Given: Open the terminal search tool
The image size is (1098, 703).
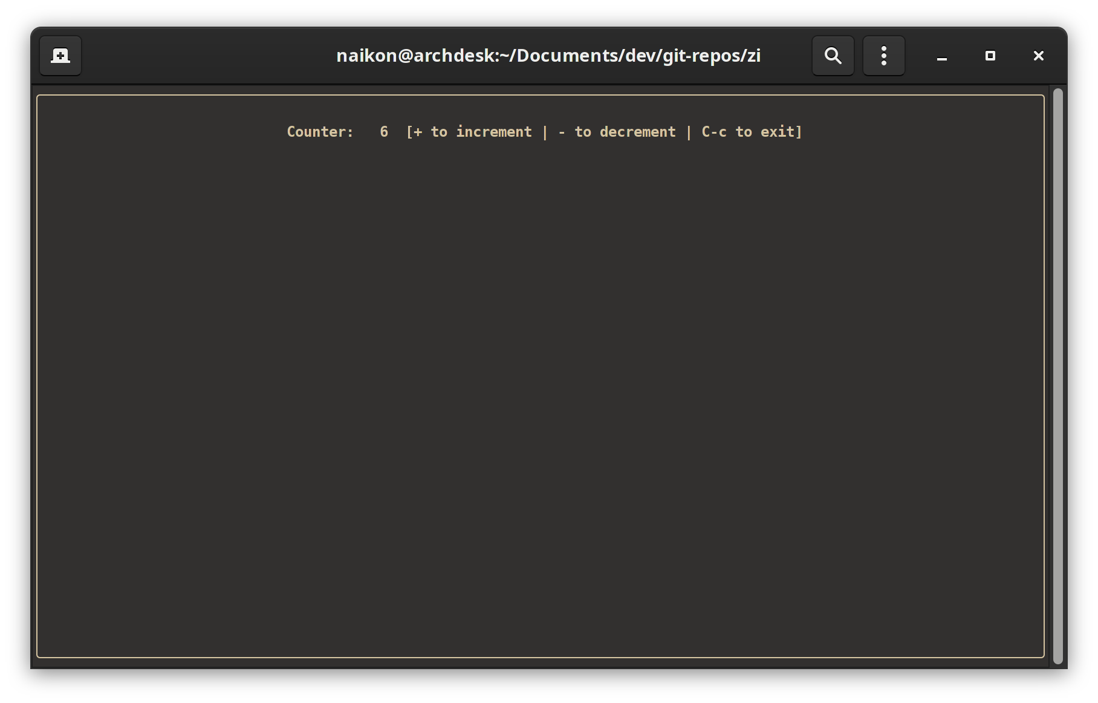Looking at the screenshot, I should 833,56.
